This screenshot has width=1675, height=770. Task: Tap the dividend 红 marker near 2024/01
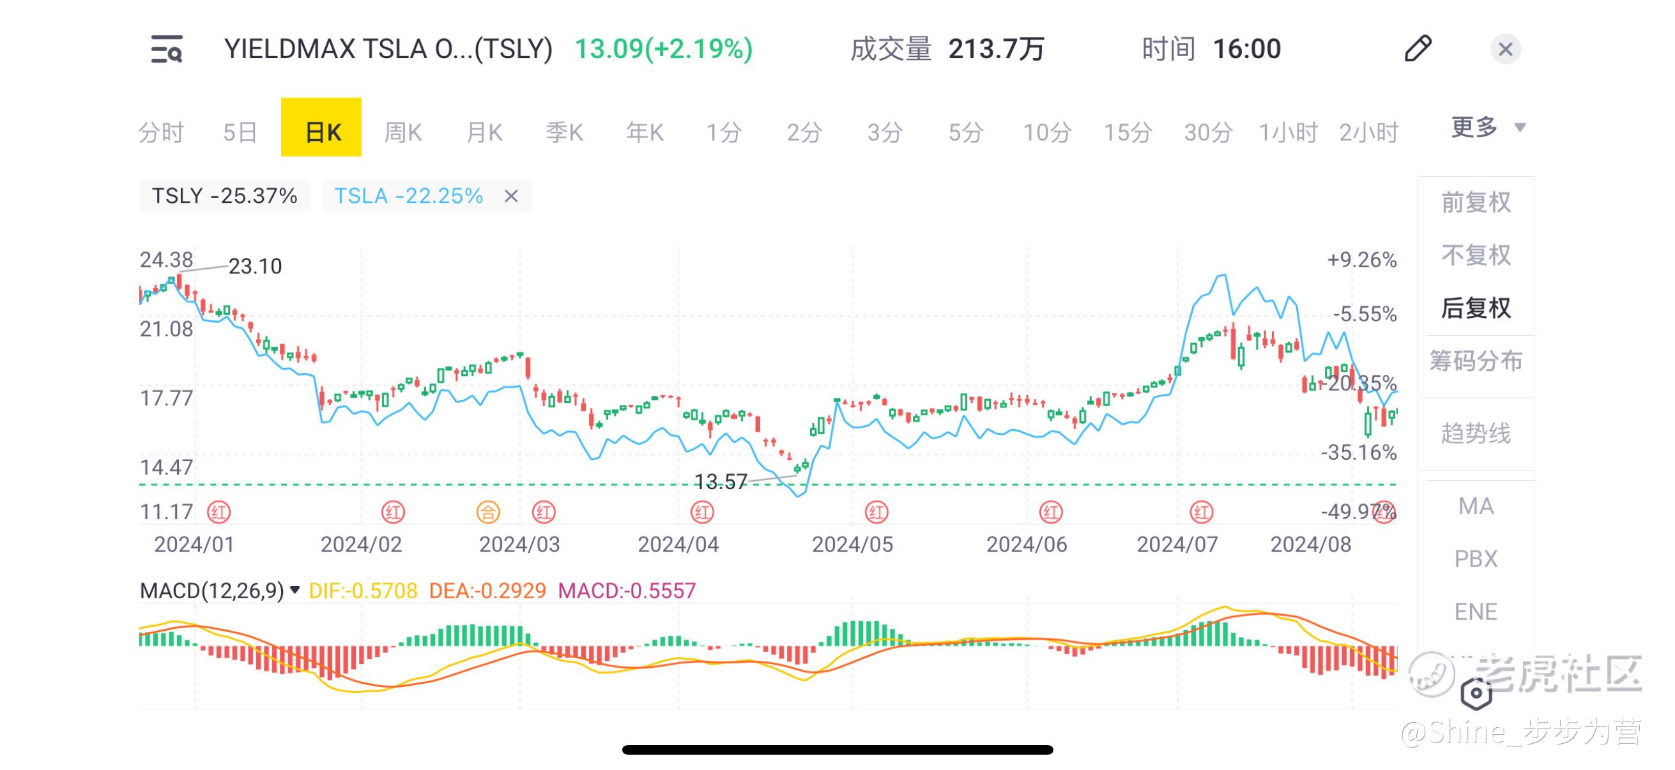coord(218,512)
